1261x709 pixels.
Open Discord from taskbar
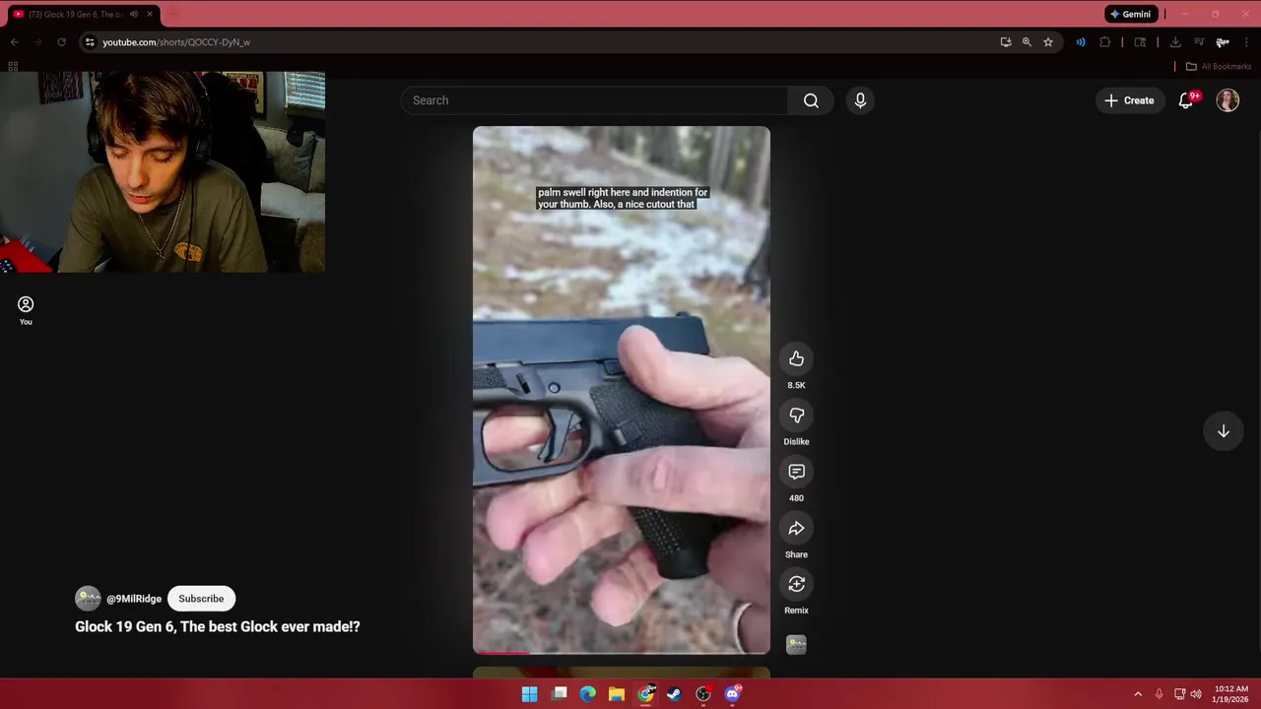(x=732, y=694)
